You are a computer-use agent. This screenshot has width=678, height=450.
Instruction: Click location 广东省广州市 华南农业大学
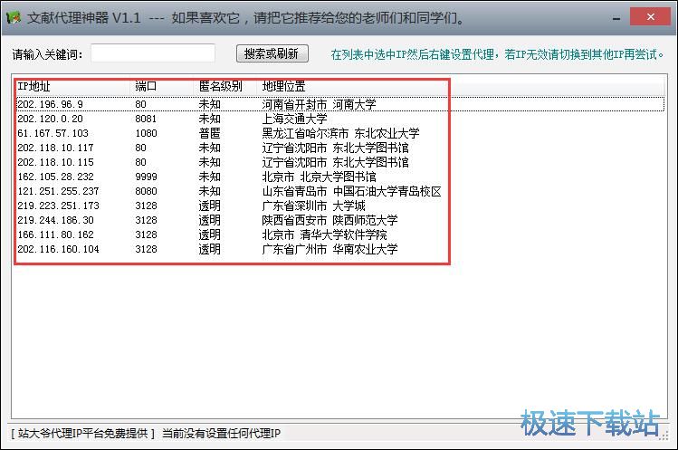pyautogui.click(x=329, y=249)
